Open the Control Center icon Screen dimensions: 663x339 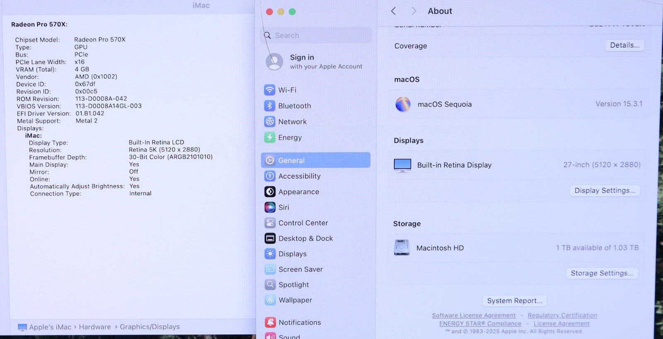pos(270,223)
